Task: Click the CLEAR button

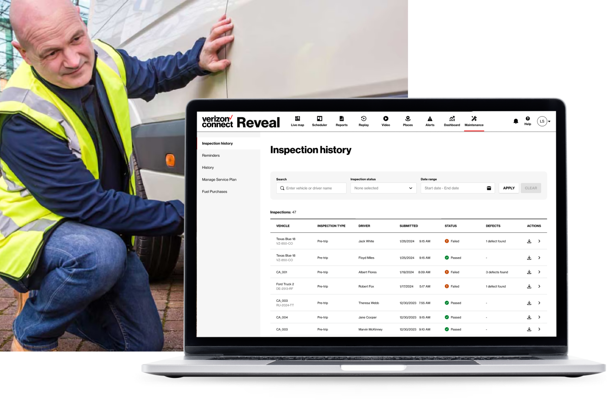Action: pyautogui.click(x=531, y=188)
